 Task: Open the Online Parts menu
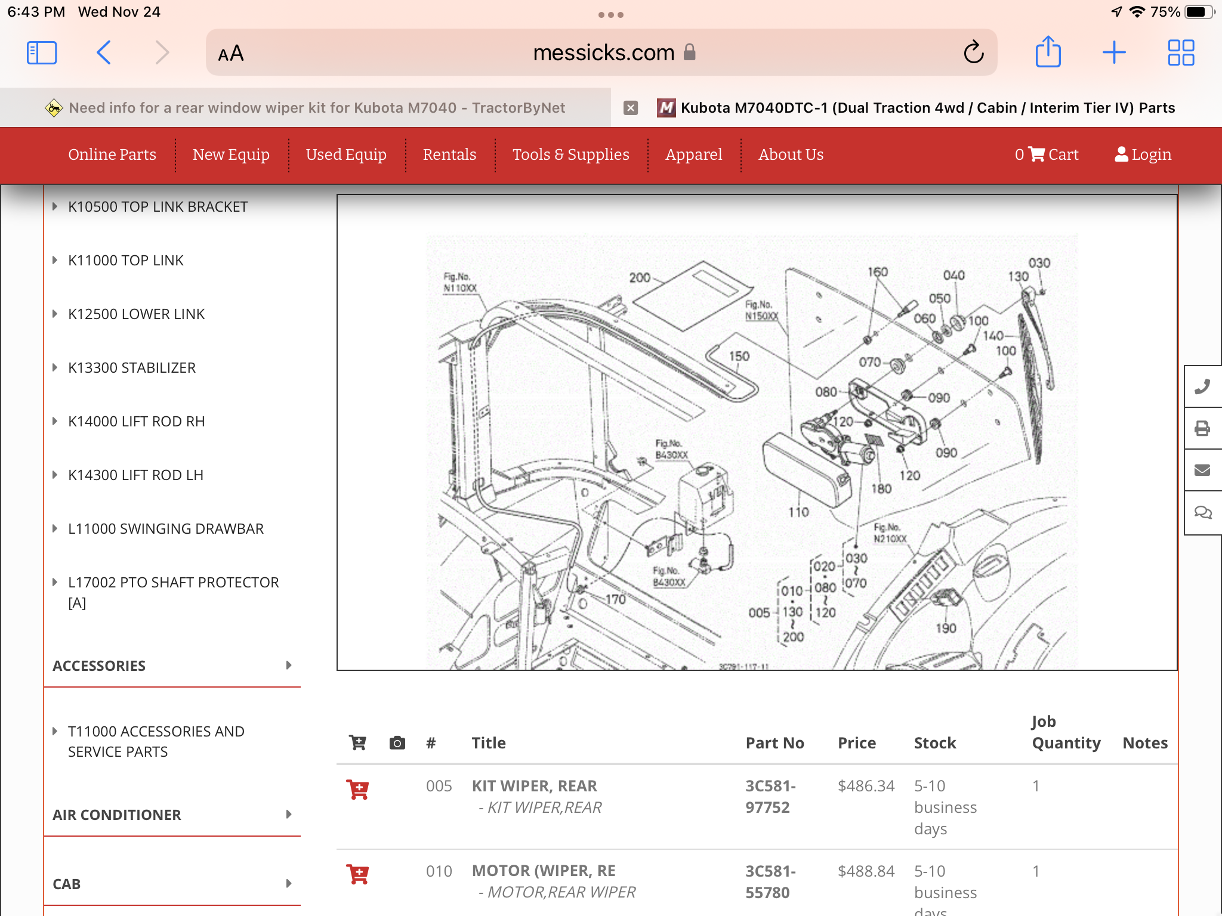pos(112,154)
